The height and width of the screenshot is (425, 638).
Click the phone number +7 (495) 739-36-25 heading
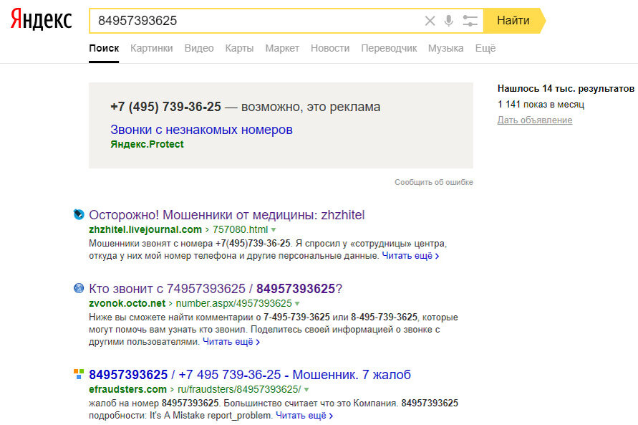(x=165, y=107)
